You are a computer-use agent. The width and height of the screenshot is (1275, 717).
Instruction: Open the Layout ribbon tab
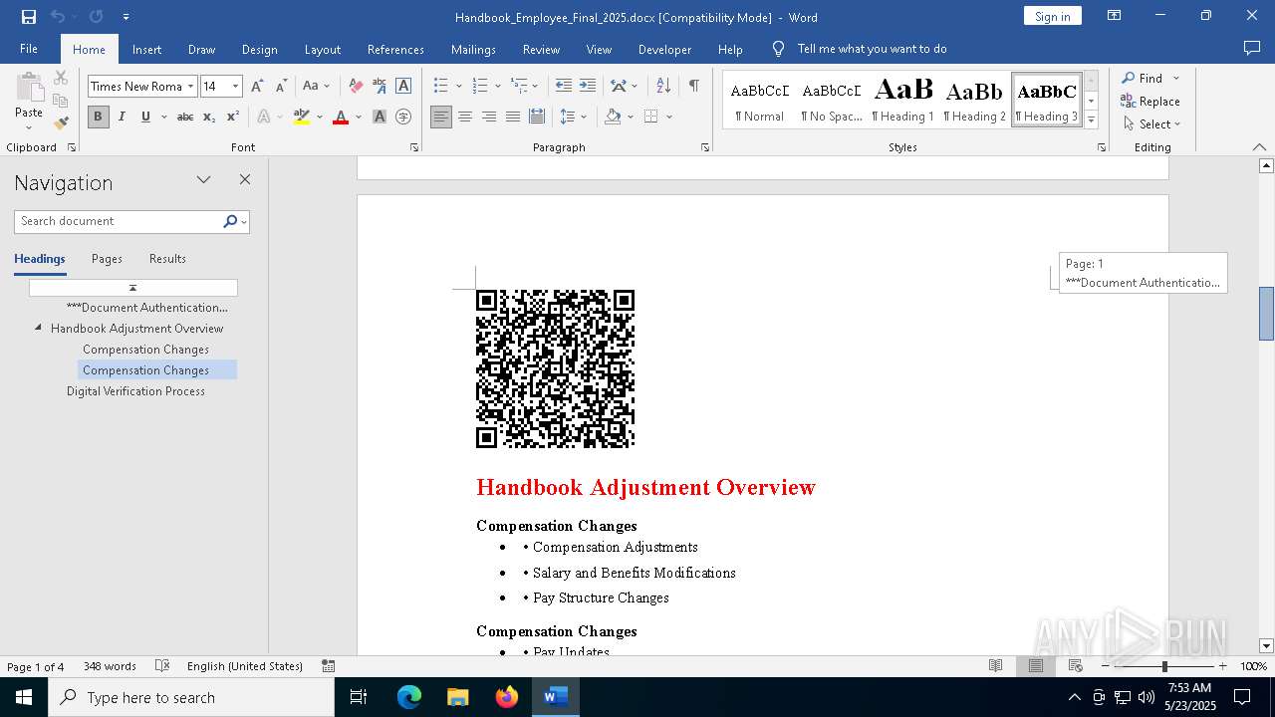(x=322, y=49)
